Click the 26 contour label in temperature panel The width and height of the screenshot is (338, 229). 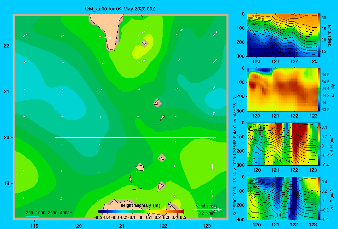click(255, 17)
